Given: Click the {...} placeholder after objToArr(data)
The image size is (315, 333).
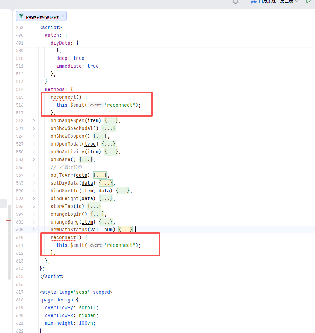Looking at the screenshot, I should point(100,175).
